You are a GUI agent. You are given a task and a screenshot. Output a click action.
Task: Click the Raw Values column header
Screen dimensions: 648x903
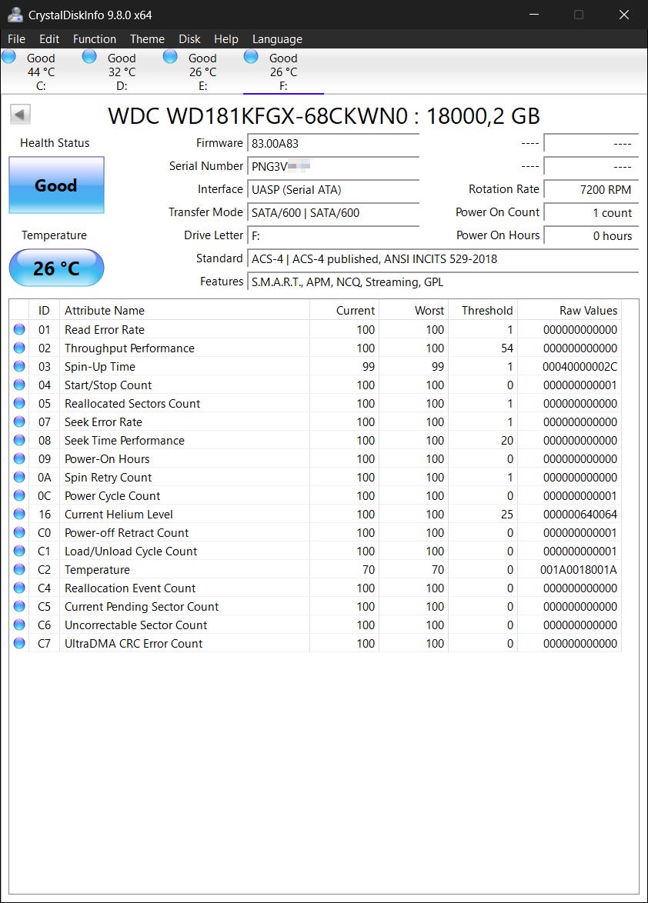[569, 311]
